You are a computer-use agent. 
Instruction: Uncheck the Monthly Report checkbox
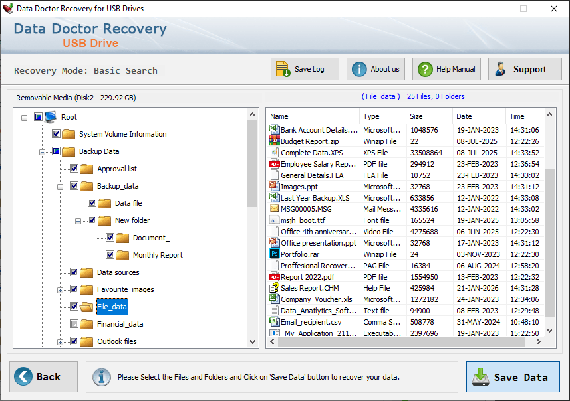110,255
